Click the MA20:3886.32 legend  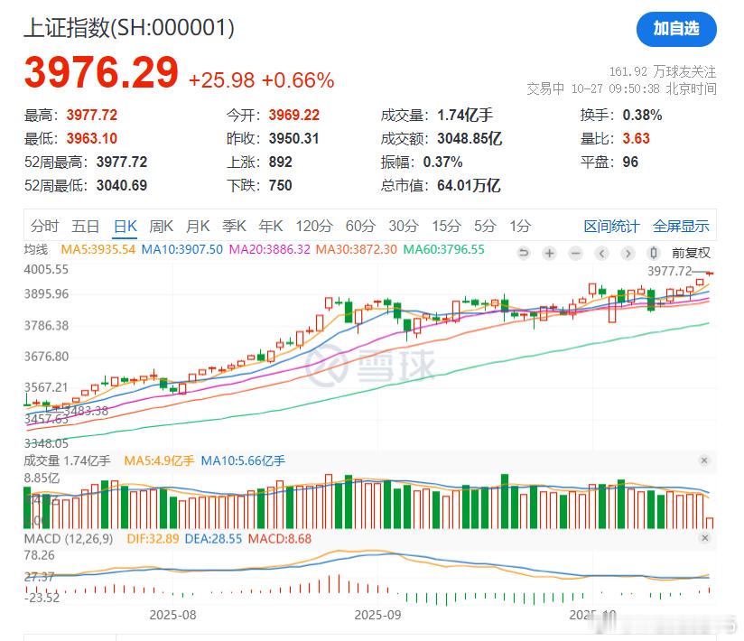(269, 249)
